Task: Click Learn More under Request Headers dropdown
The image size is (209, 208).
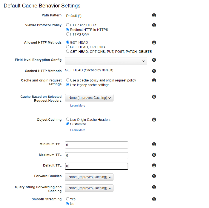Action: 78,106
